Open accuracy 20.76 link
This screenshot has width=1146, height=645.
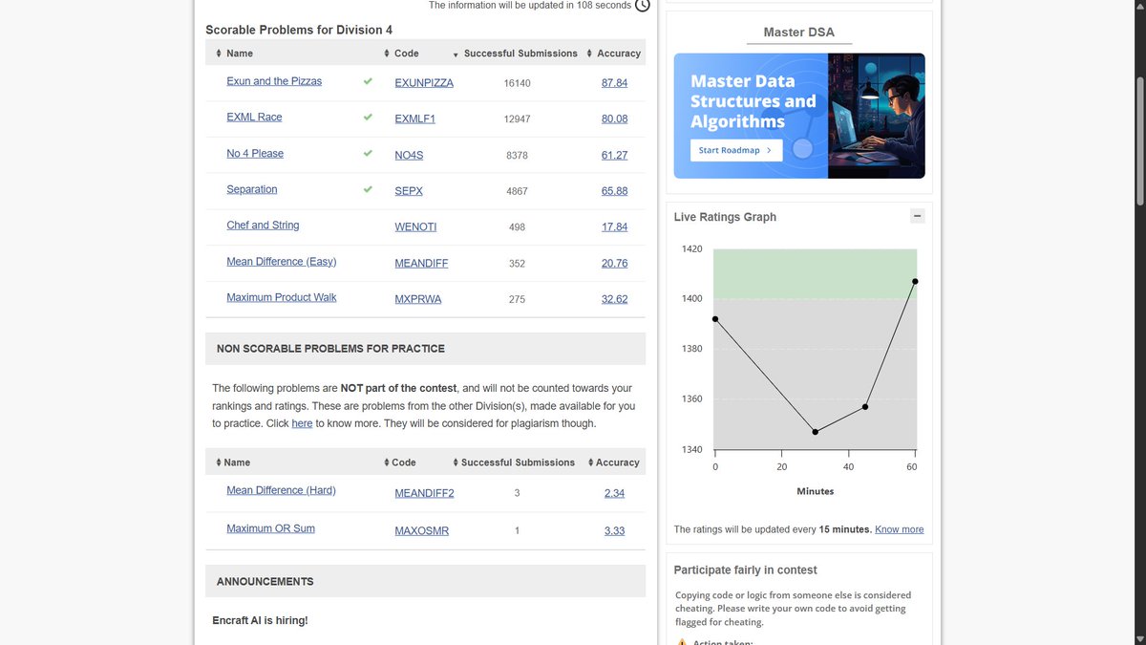click(x=614, y=264)
